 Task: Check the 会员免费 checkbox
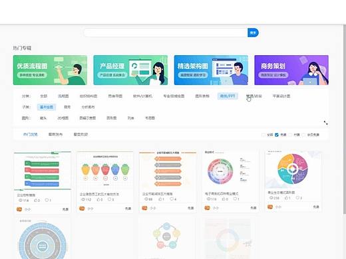[x=303, y=135]
